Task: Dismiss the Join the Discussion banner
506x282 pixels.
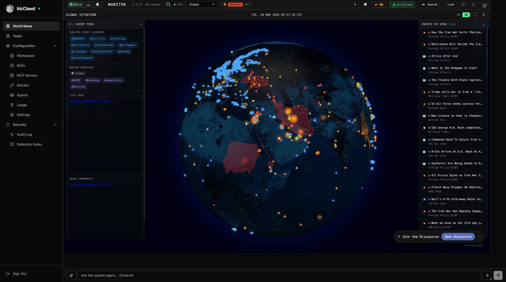Action: pos(480,237)
